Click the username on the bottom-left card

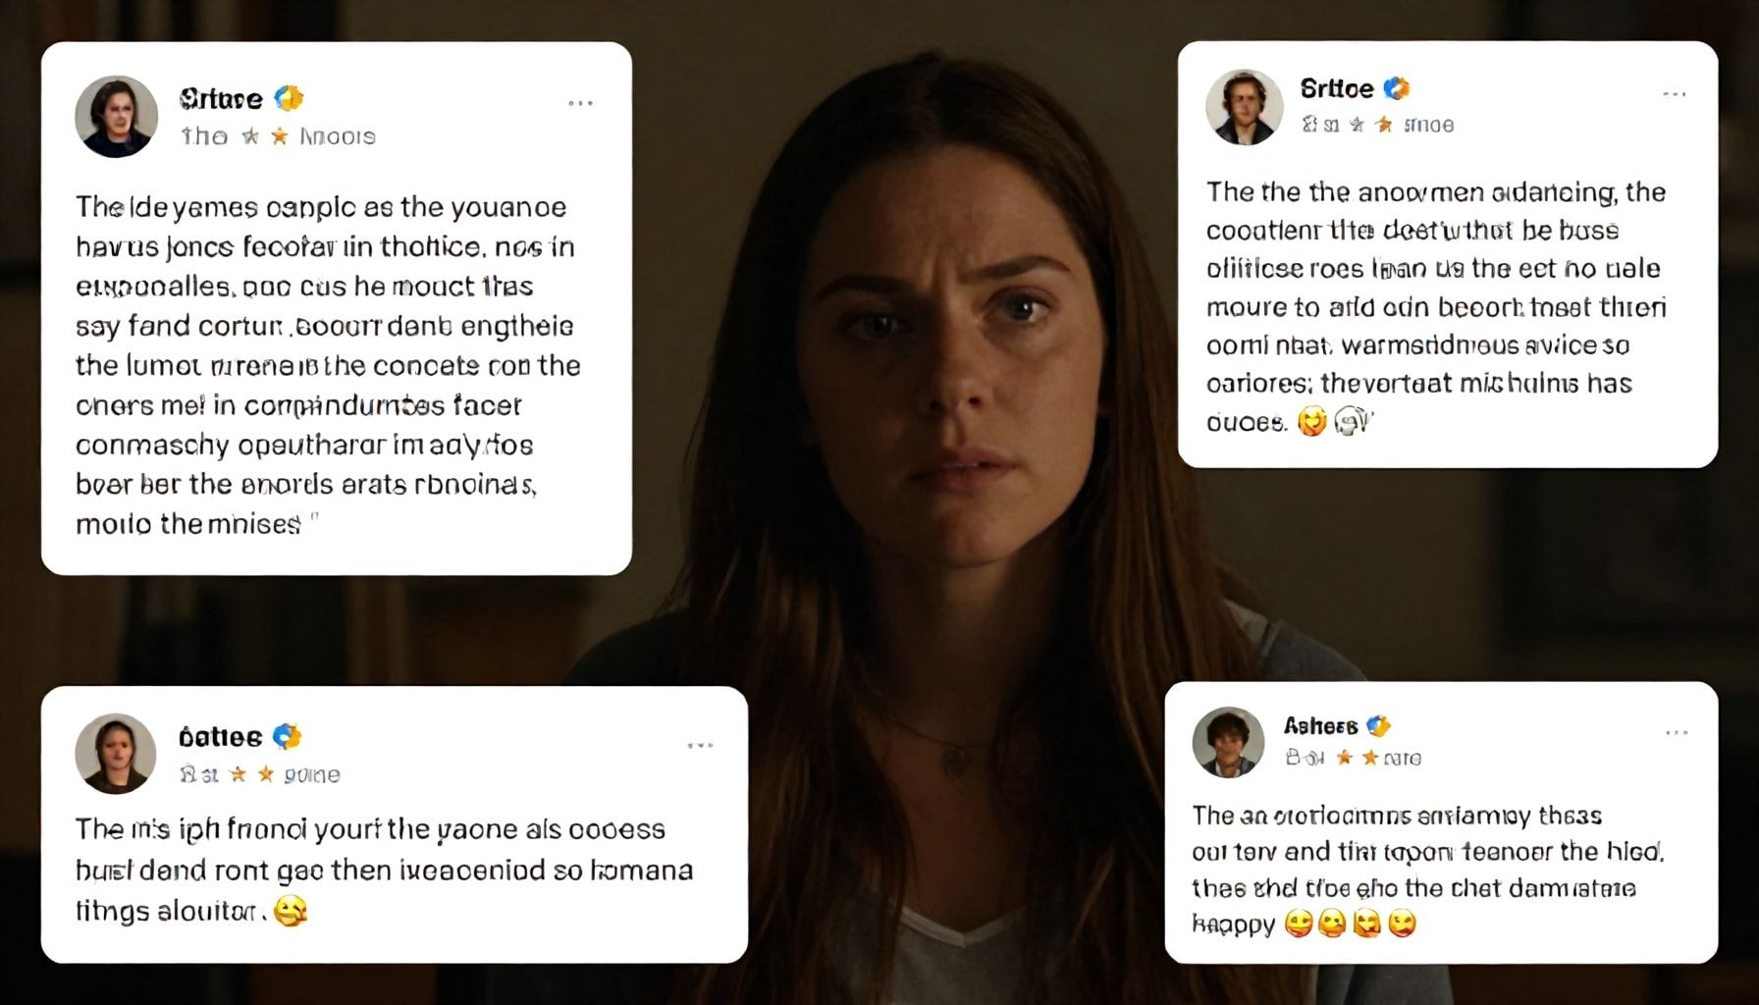point(221,737)
